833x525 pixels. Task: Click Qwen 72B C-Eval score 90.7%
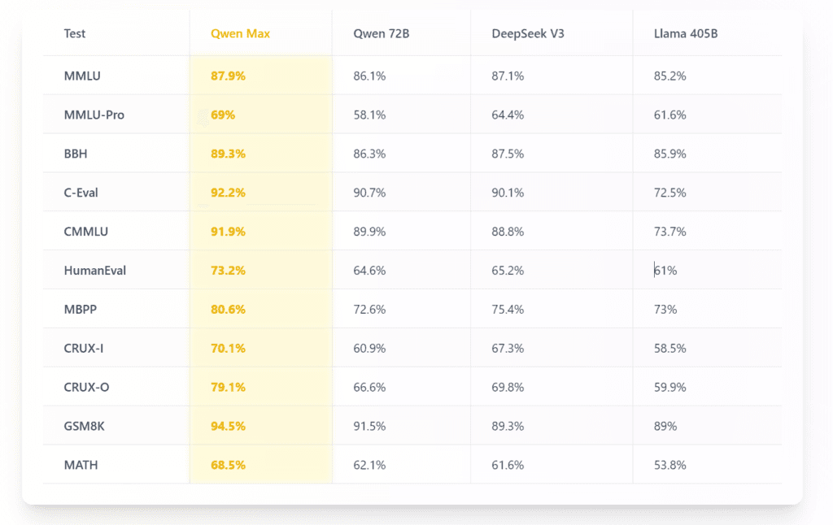[x=369, y=193]
